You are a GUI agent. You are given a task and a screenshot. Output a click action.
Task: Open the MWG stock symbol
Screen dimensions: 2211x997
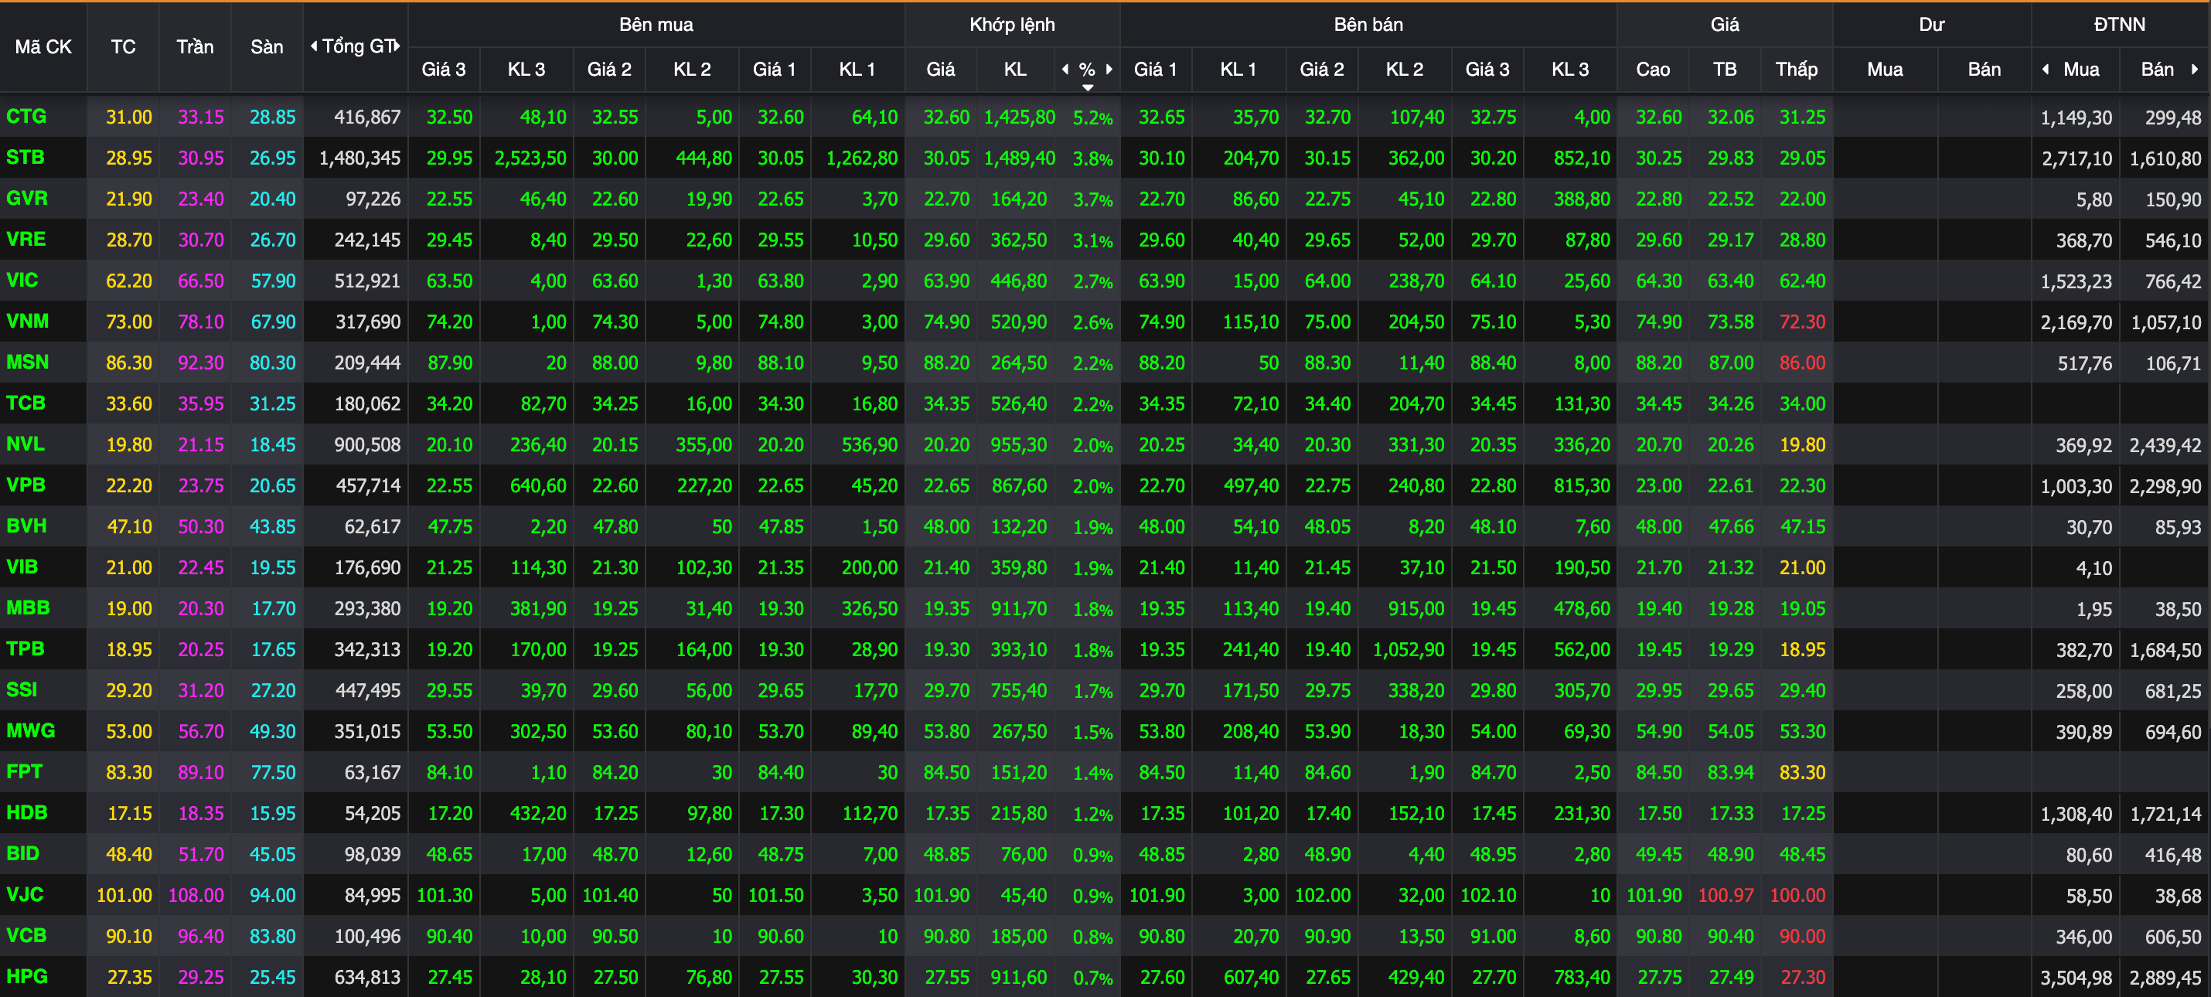click(x=31, y=731)
